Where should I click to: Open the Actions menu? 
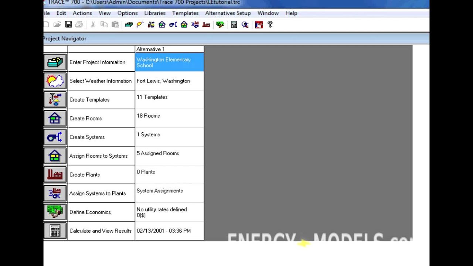click(x=82, y=13)
